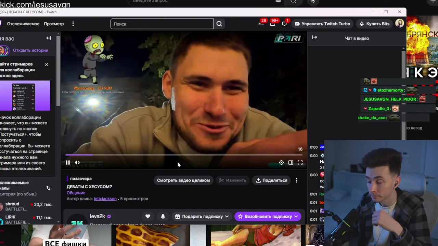Close the collaboration tip card
Viewport: 438px width, 246px height.
click(x=47, y=64)
